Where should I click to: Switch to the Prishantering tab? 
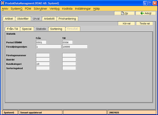67,19
